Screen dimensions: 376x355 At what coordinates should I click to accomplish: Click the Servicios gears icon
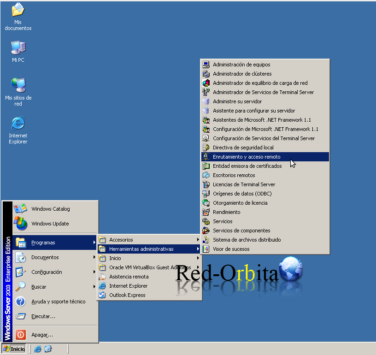(x=206, y=221)
